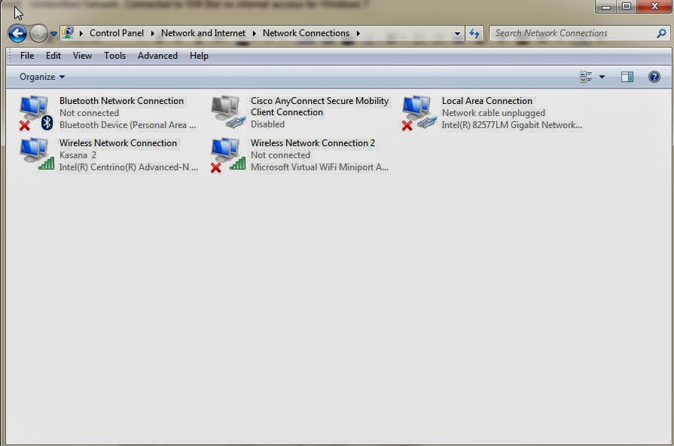Click the Network cable unplugged status
The height and width of the screenshot is (446, 674).
(493, 113)
